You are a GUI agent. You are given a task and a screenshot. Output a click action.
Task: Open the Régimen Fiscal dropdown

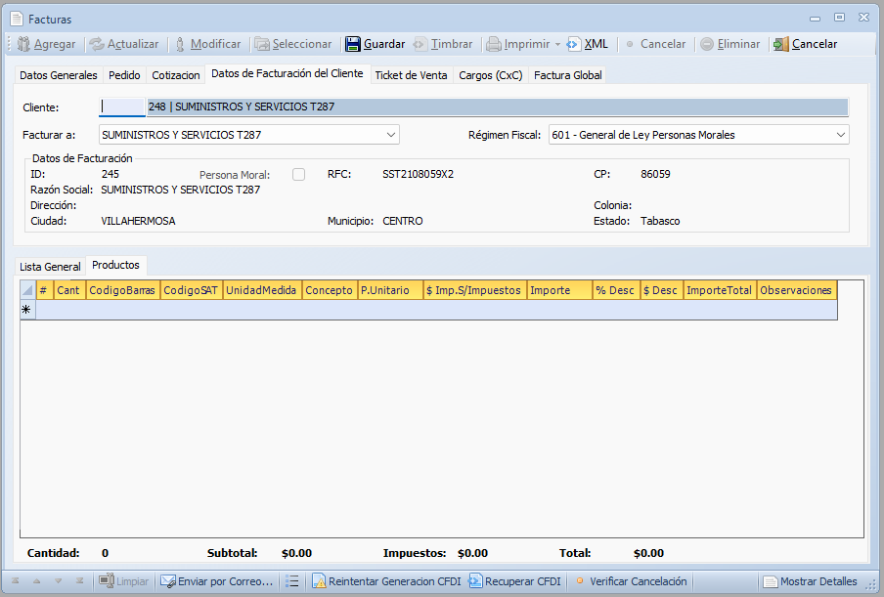[840, 135]
